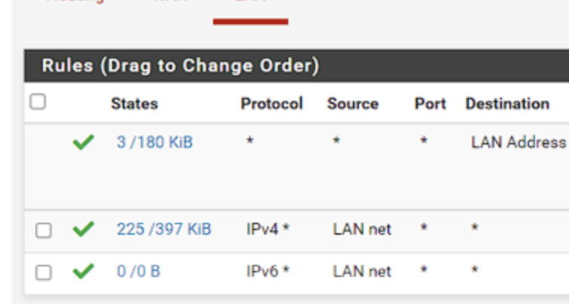This screenshot has height=304, width=569.
Task: Click the IPv6 * protocol cell
Action: coord(268,272)
